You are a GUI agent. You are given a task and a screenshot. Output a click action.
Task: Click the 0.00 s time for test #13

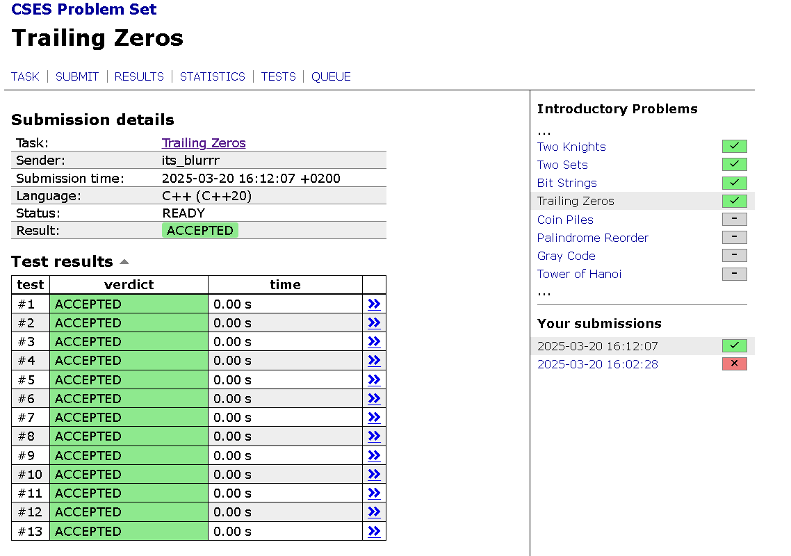coord(233,531)
